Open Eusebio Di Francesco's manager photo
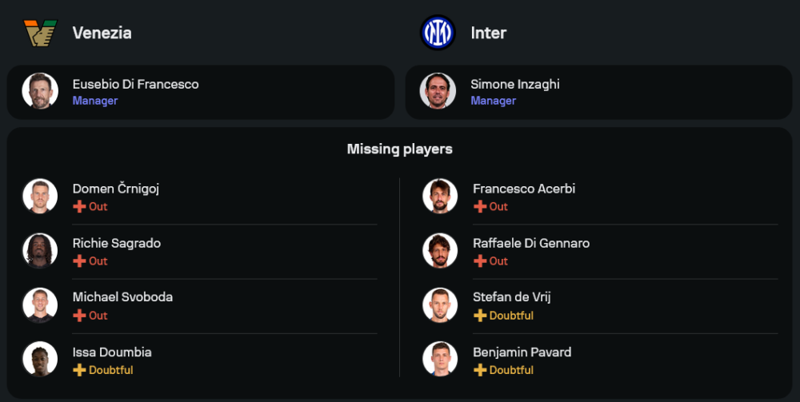Viewport: 800px width, 402px height. (x=40, y=91)
